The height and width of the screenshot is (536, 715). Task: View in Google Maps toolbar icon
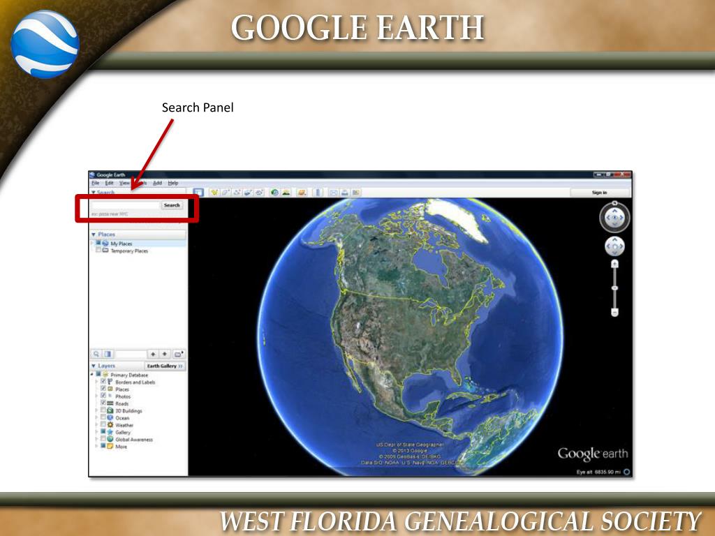coord(355,193)
